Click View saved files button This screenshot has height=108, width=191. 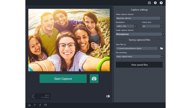click(x=139, y=65)
